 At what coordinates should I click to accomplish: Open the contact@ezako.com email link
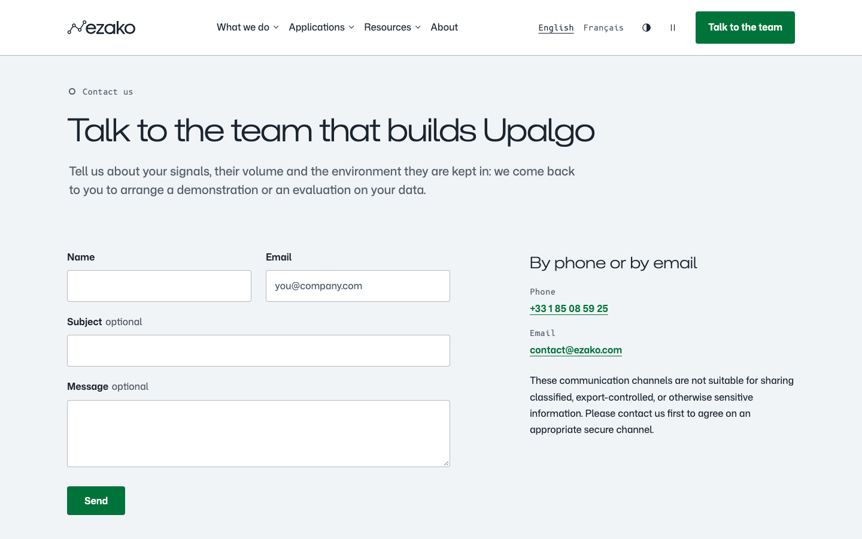coord(576,350)
